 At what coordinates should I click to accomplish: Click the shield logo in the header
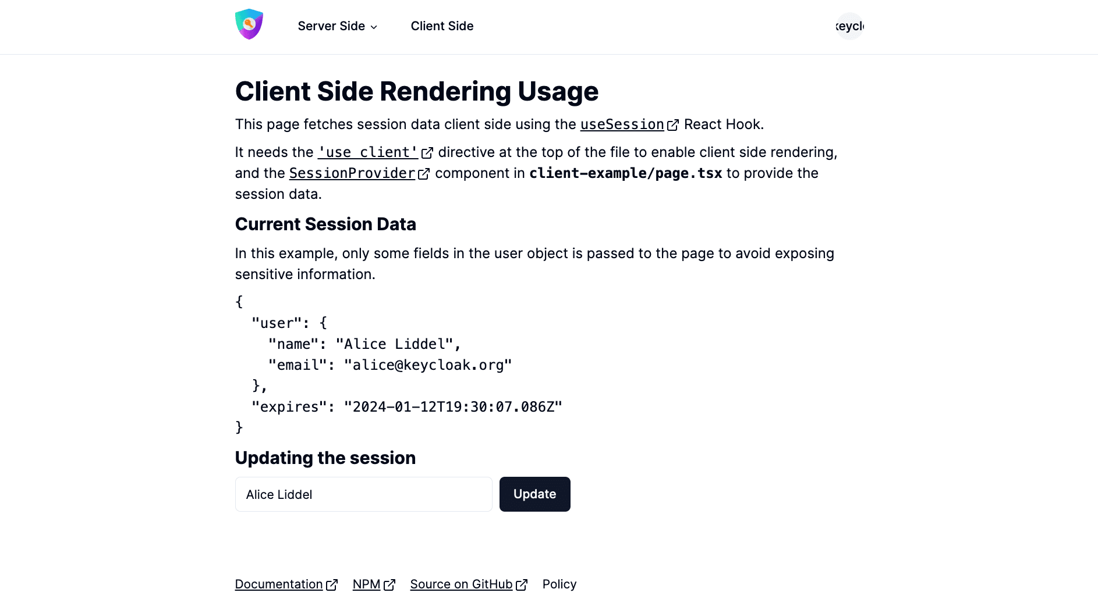(x=249, y=25)
